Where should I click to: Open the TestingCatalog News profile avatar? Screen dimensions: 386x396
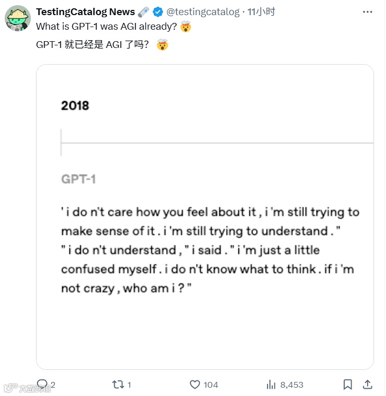click(x=18, y=19)
